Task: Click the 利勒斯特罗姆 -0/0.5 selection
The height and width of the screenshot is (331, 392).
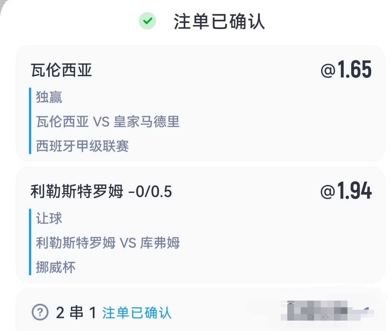Action: [x=101, y=192]
